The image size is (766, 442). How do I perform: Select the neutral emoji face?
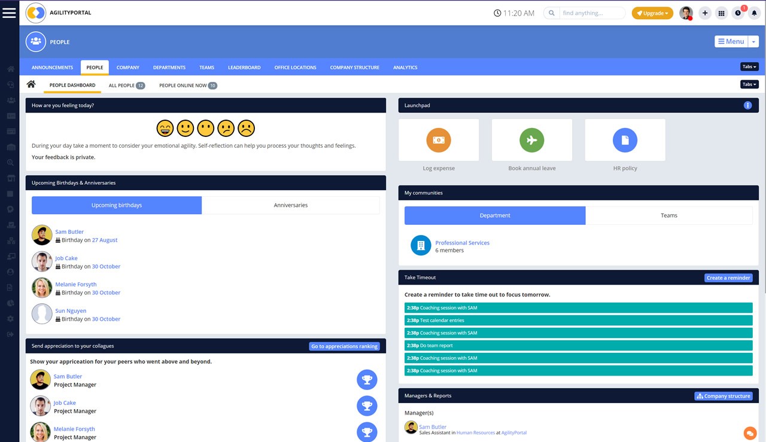point(206,128)
